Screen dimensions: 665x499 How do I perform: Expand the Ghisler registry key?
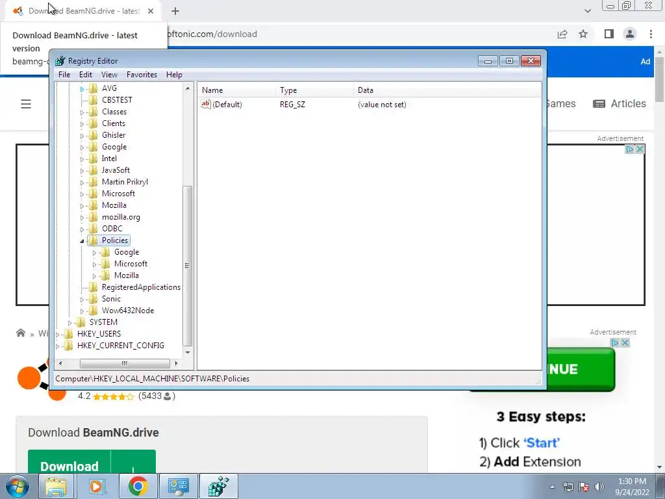82,136
